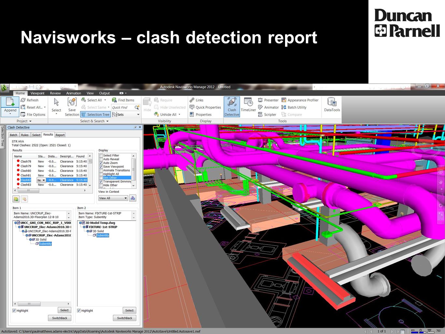Collapse the 3D Model Temp.dwg tree node
The height and width of the screenshot is (334, 445).
tap(80, 223)
